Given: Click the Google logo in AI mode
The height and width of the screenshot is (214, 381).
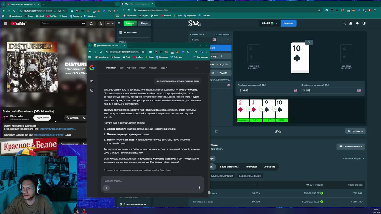Looking at the screenshot, I should tap(92, 68).
